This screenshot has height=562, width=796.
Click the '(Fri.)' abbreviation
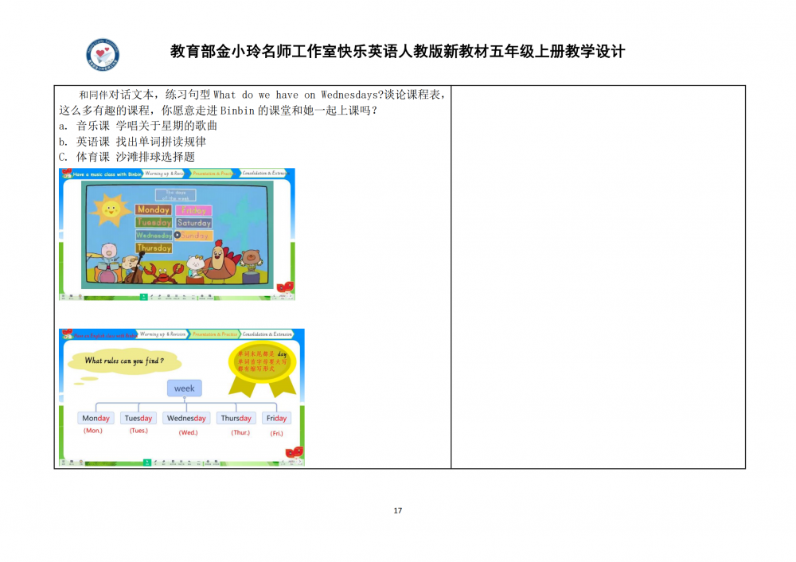[277, 434]
